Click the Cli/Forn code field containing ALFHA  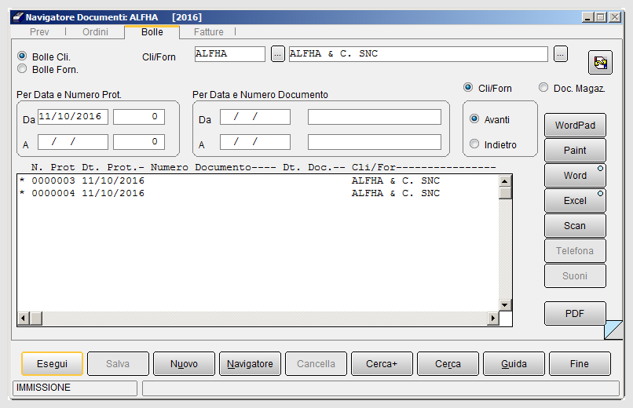point(229,54)
